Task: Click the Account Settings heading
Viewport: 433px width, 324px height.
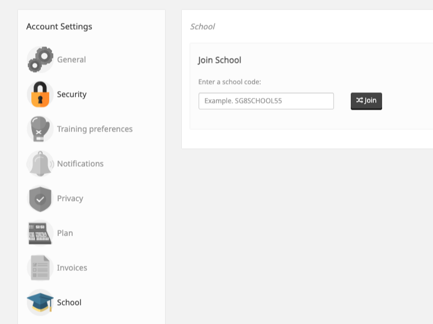Action: point(59,26)
